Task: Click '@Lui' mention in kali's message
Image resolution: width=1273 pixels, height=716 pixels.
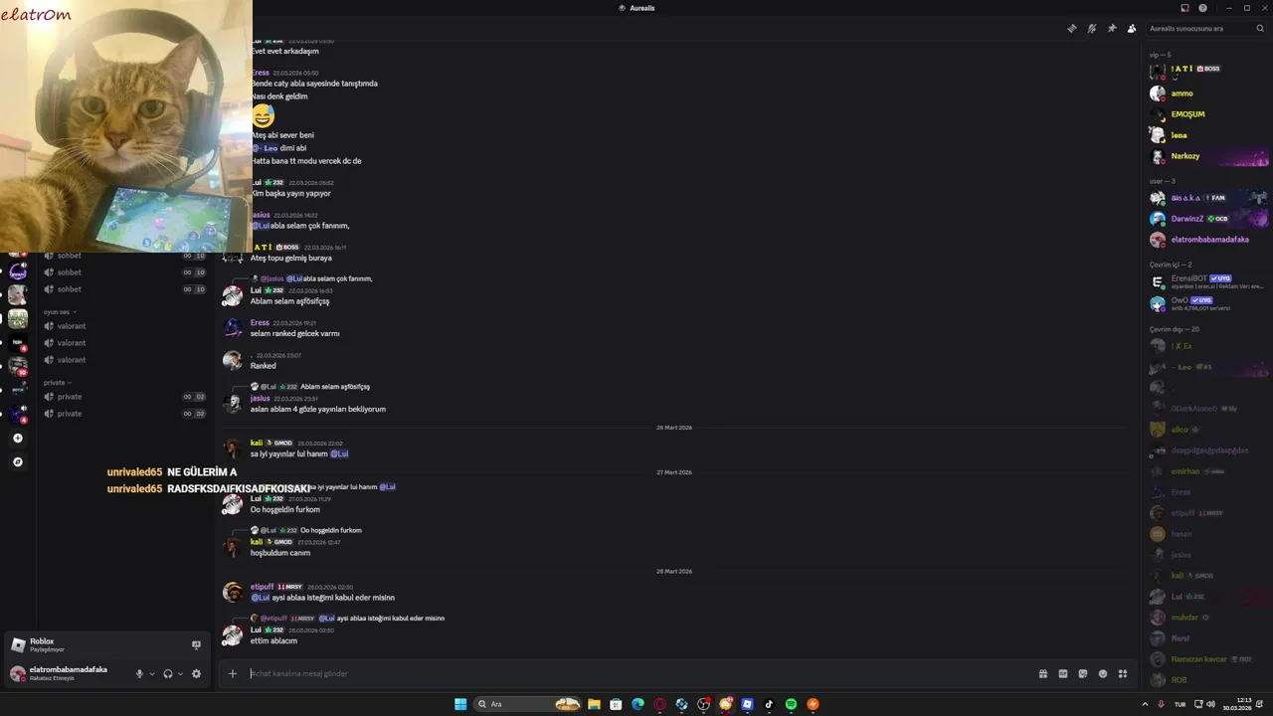Action: [x=339, y=453]
